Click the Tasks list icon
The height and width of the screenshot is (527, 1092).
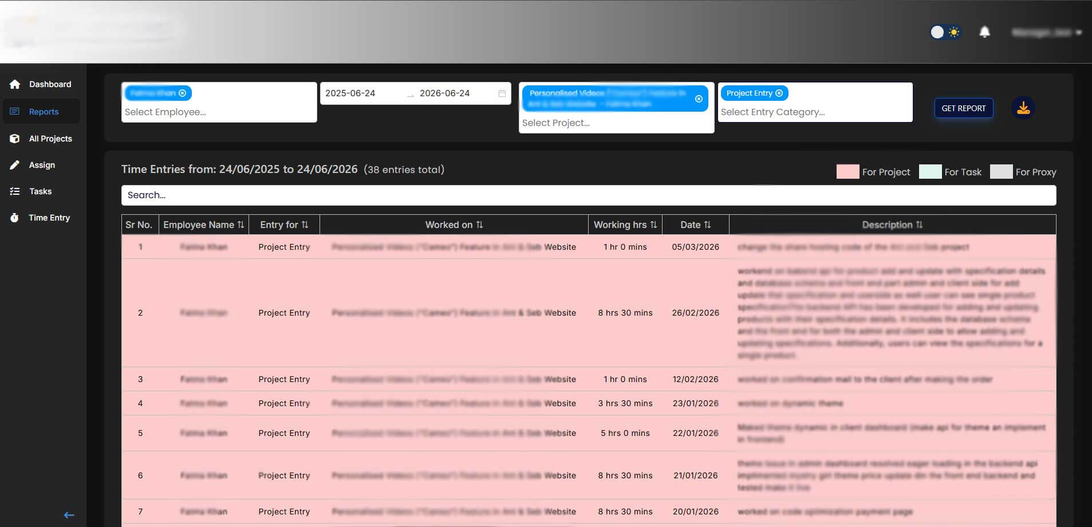pyautogui.click(x=15, y=191)
